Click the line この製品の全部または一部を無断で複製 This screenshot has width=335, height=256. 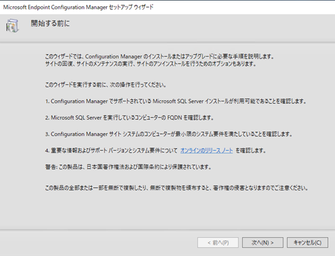pyautogui.click(x=177, y=188)
